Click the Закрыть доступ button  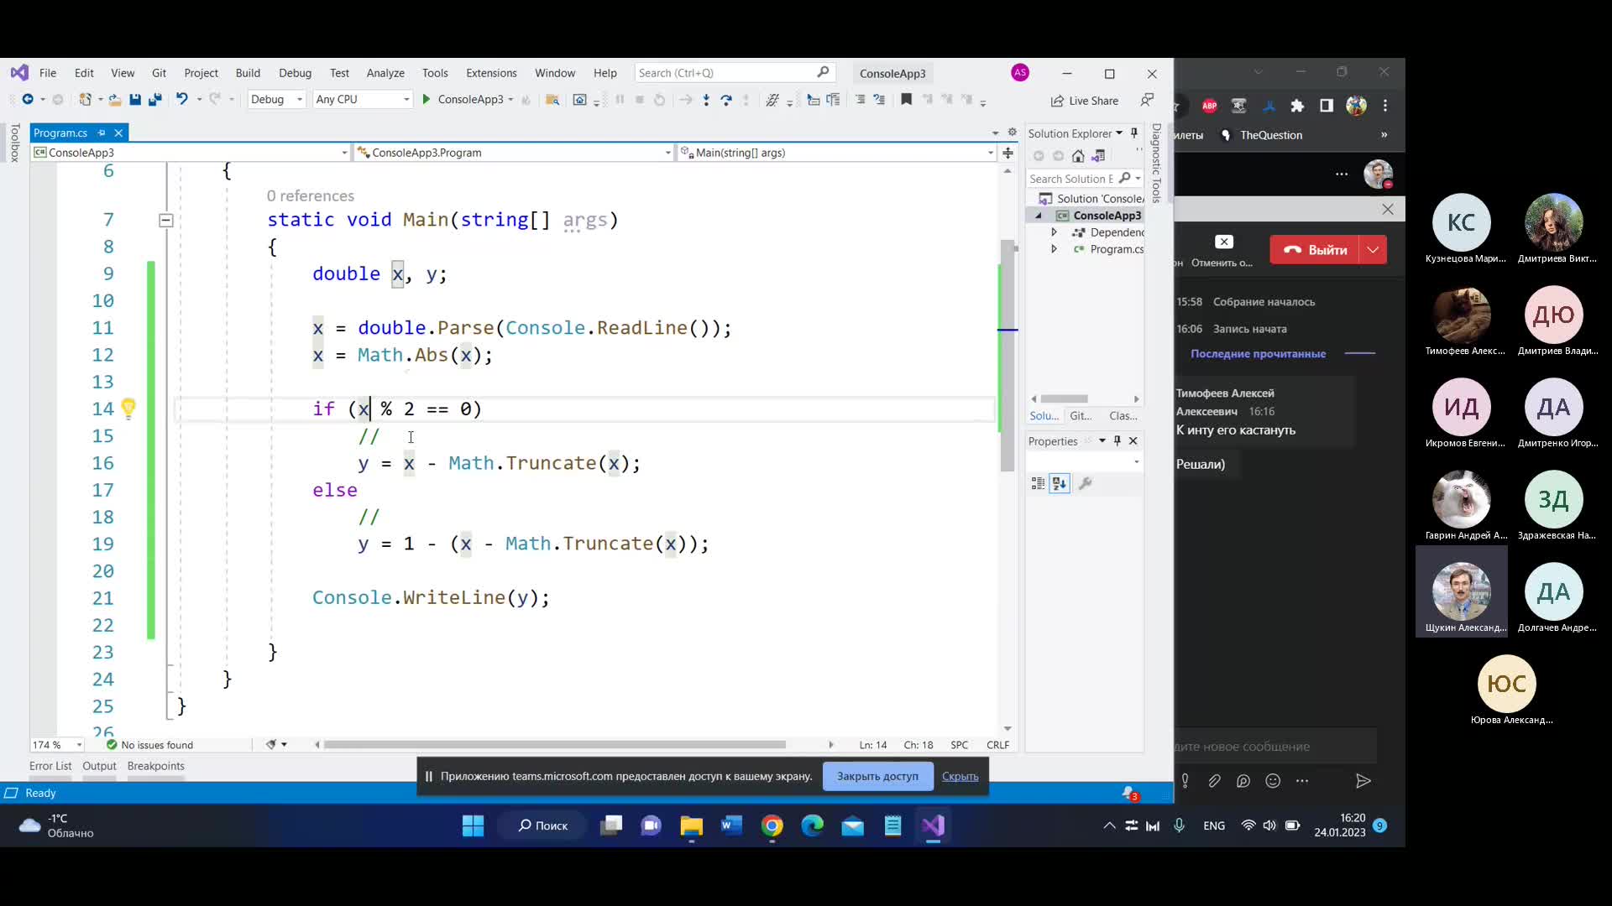click(x=877, y=776)
